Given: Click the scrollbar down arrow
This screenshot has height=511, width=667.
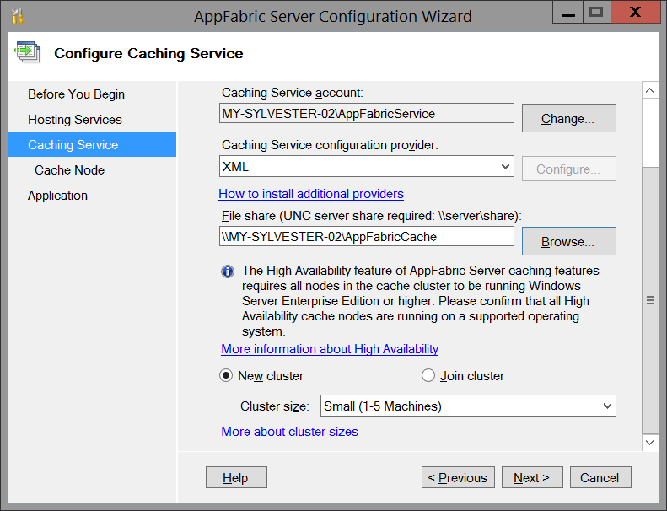Looking at the screenshot, I should 649,442.
